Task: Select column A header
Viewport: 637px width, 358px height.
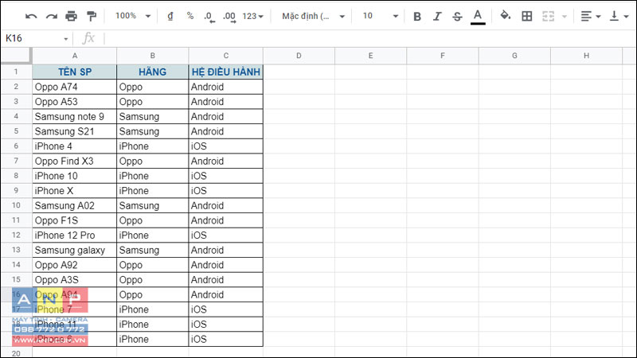Action: click(75, 56)
